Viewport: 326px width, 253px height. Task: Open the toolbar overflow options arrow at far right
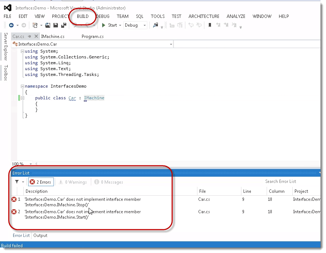(x=241, y=27)
